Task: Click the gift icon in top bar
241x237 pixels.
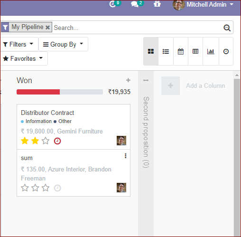Action: pyautogui.click(x=157, y=4)
